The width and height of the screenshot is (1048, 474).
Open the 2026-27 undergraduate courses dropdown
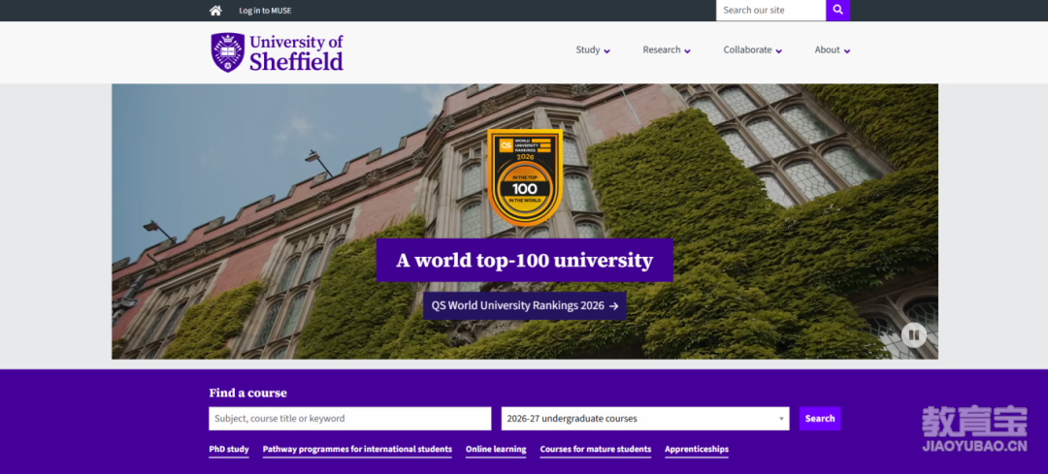645,419
